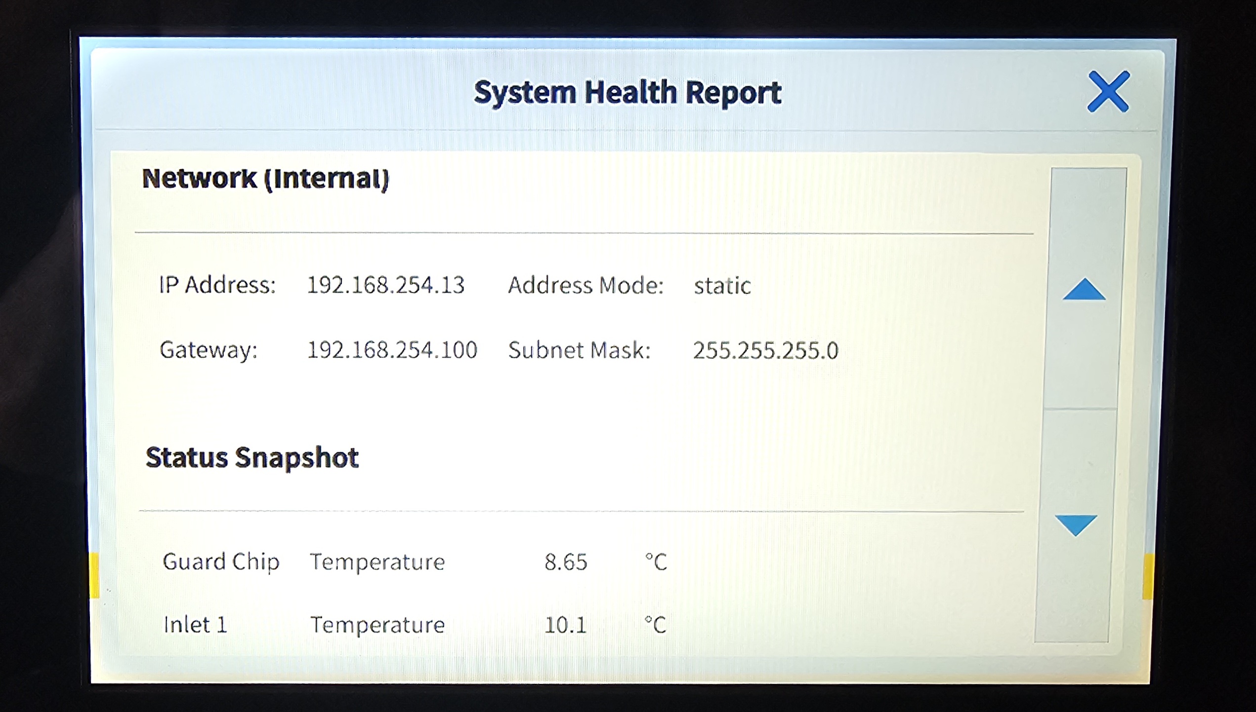The height and width of the screenshot is (712, 1256).
Task: Close the System Health Report dialog
Action: click(x=1108, y=92)
